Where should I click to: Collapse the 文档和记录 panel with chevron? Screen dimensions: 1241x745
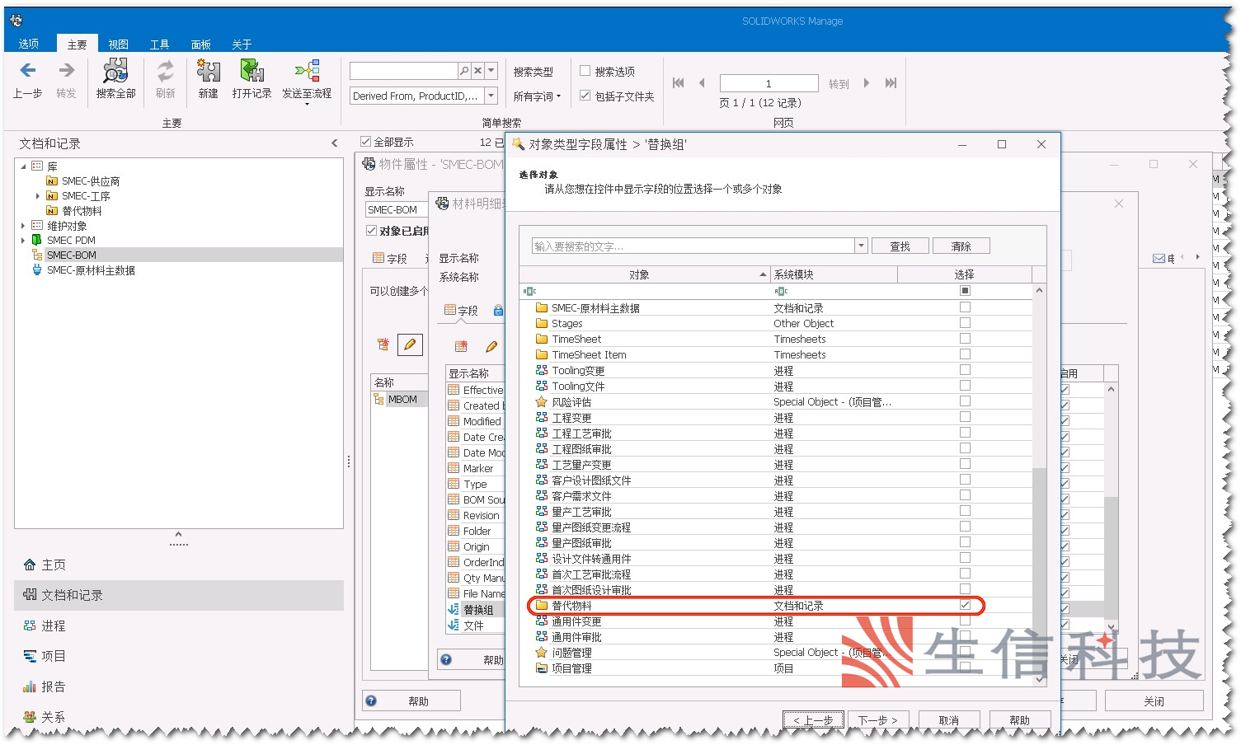pyautogui.click(x=334, y=143)
